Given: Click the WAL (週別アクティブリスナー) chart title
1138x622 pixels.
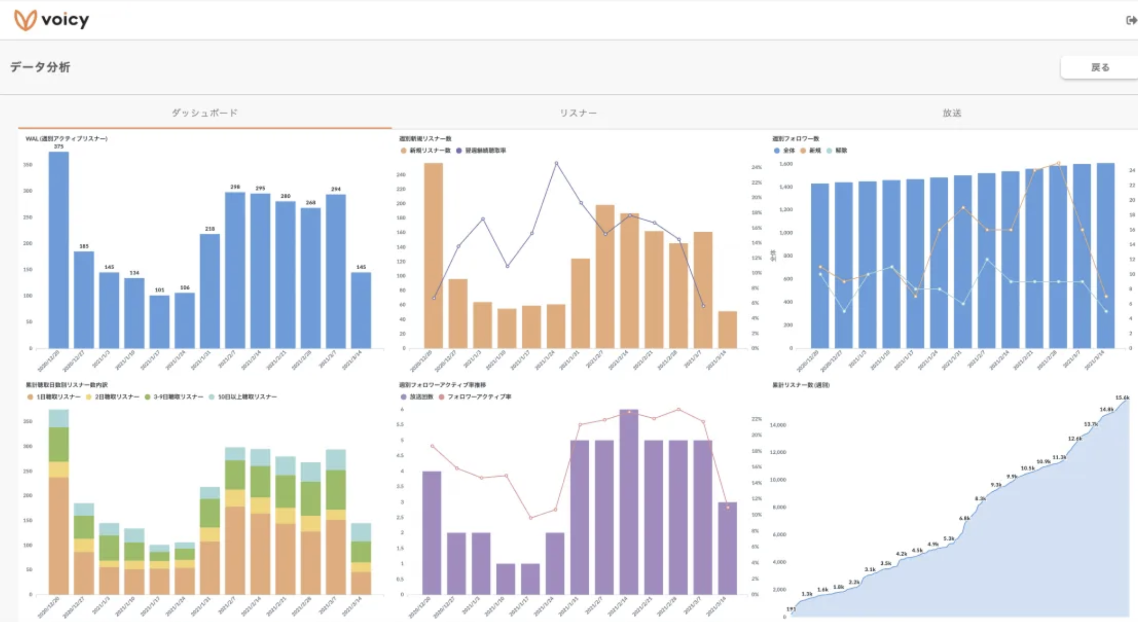Looking at the screenshot, I should click(x=66, y=139).
